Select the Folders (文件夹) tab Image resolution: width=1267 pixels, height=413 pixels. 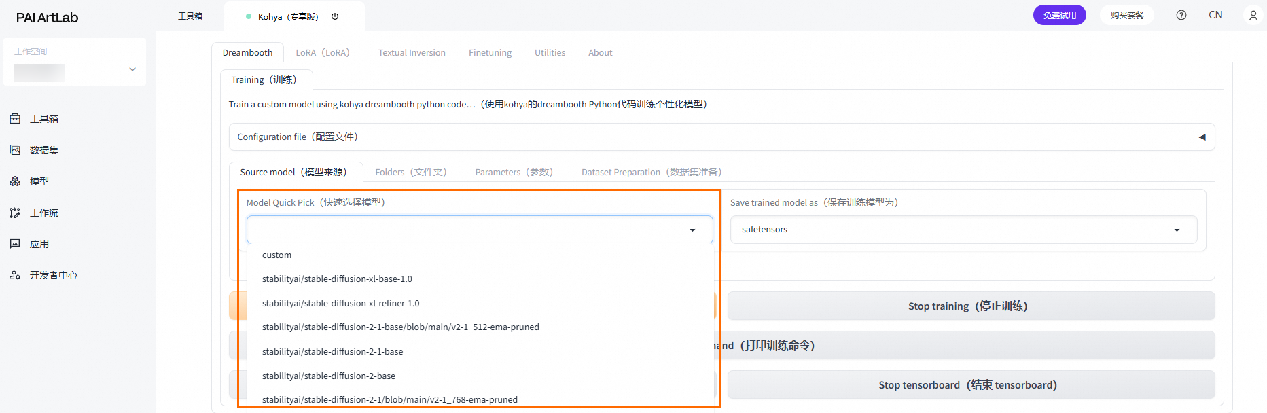pos(411,172)
